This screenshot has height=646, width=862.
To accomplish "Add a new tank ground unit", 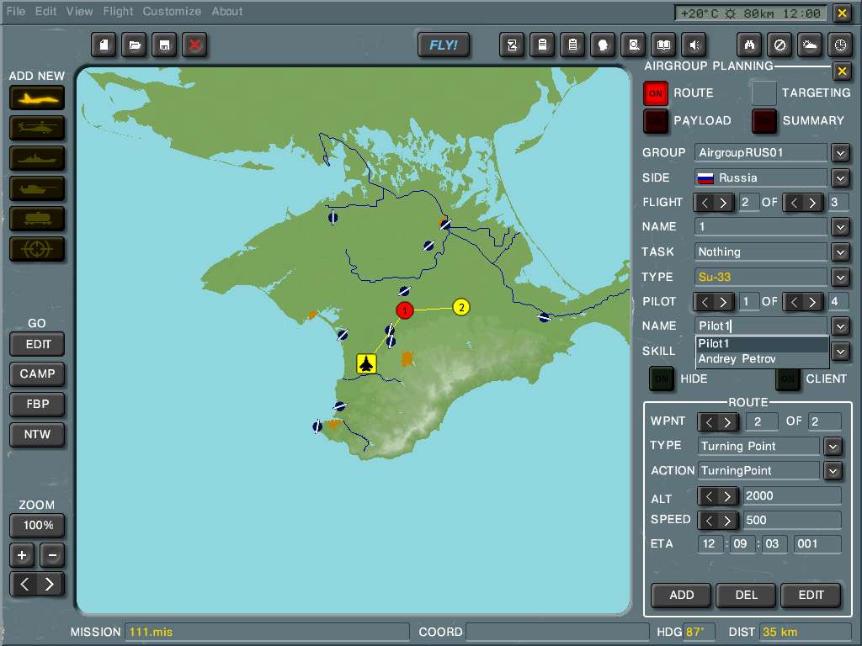I will point(37,189).
